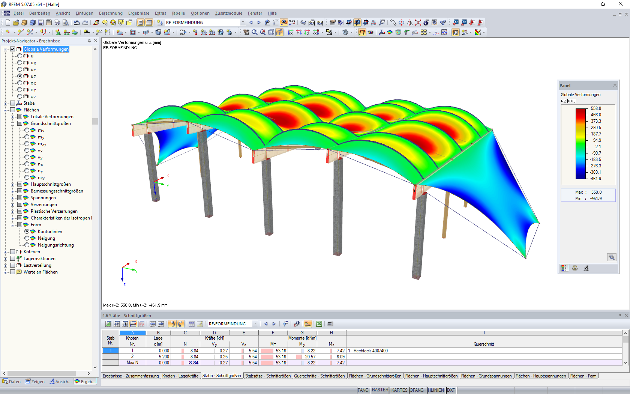Select the ux deformation radio button

point(20,63)
